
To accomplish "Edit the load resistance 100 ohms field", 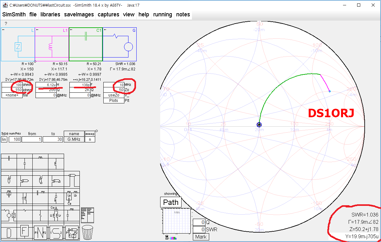I will [x=12, y=85].
